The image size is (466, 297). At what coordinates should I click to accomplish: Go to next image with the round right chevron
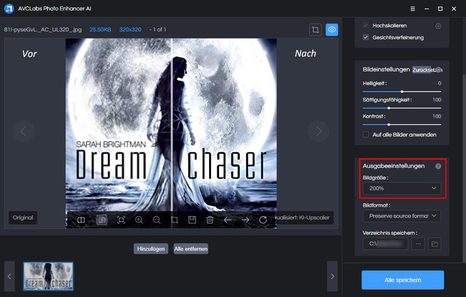click(x=318, y=131)
